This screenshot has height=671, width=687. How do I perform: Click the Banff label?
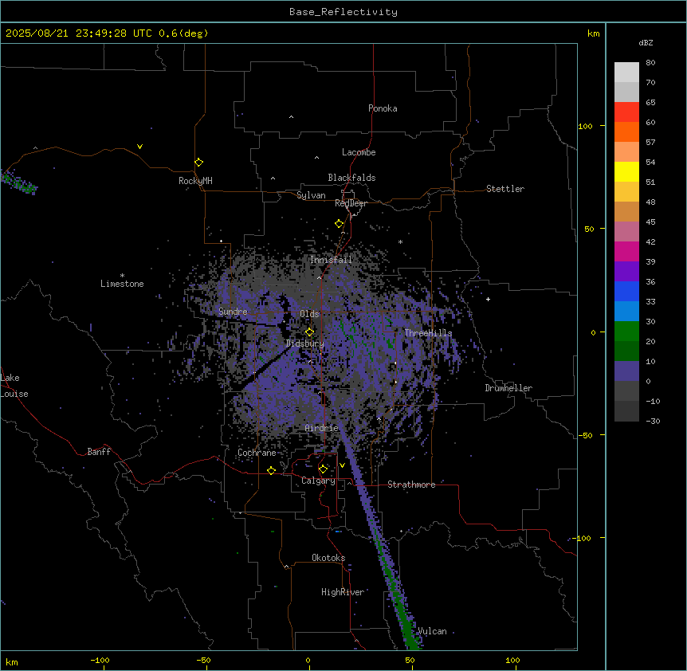pos(99,452)
